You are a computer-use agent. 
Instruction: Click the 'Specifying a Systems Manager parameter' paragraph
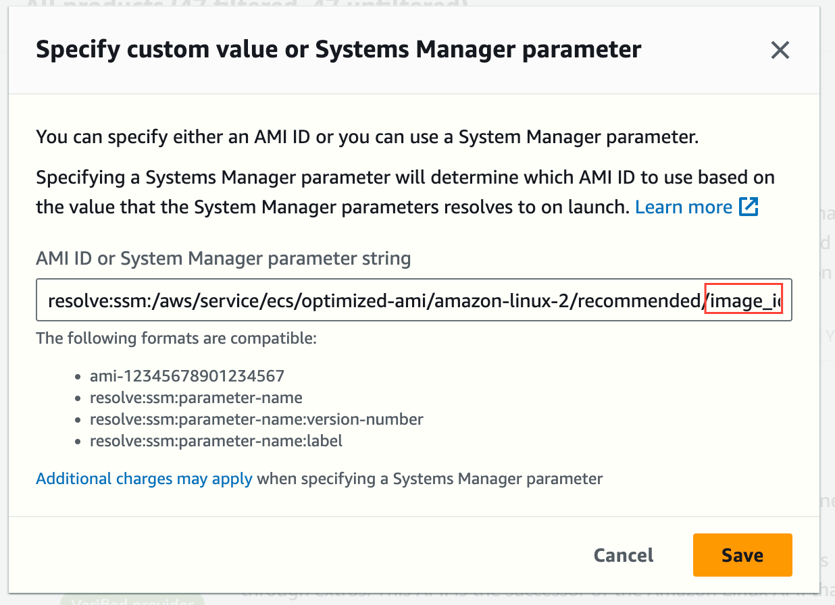tap(405, 192)
